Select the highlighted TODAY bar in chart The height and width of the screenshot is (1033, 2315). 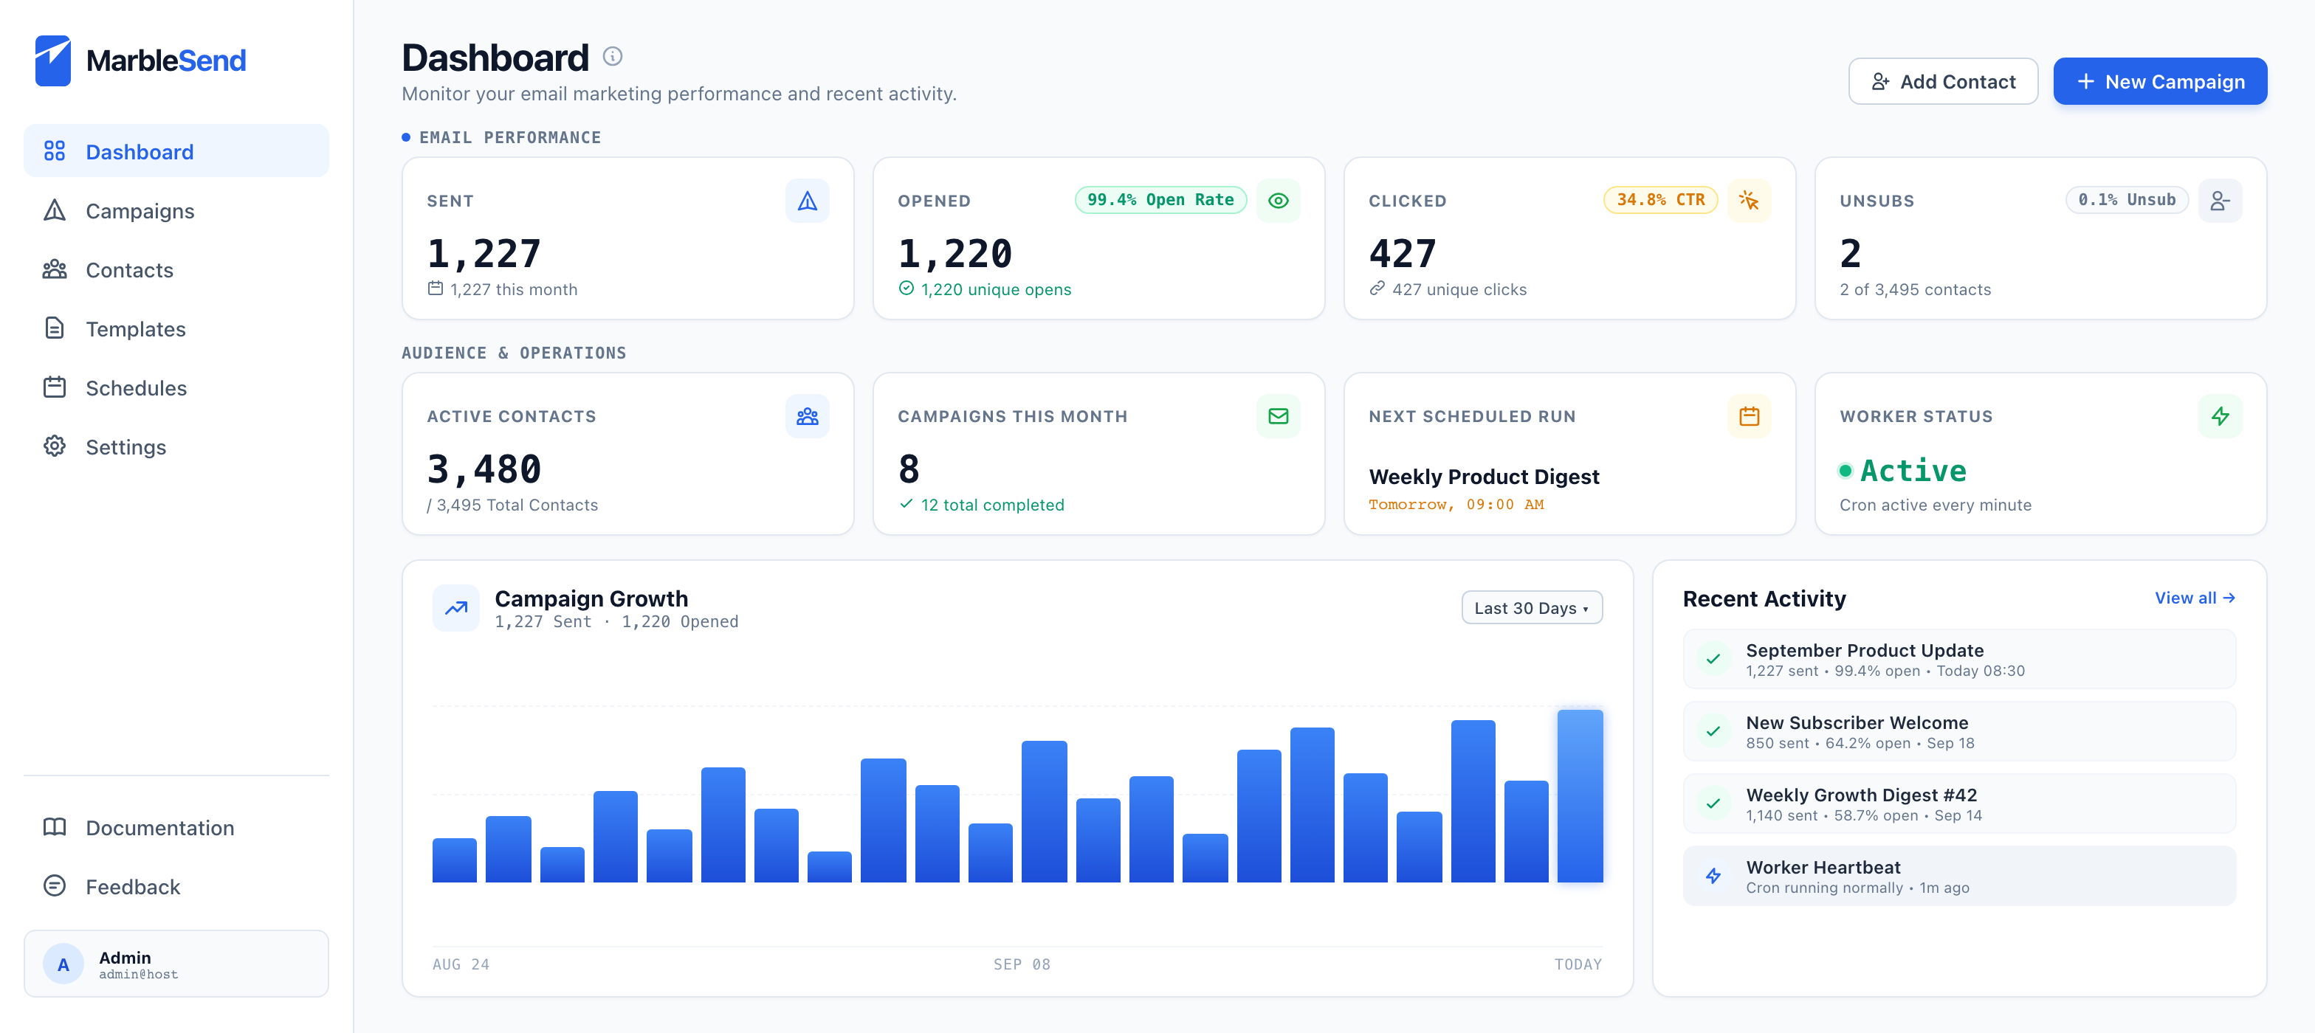pyautogui.click(x=1579, y=796)
